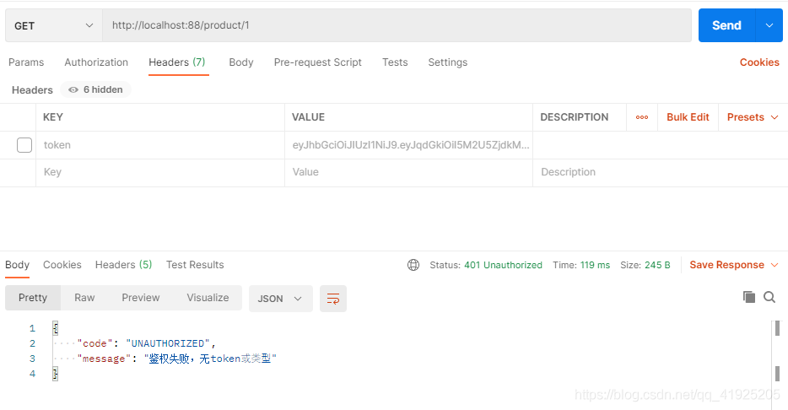
Task: Click the token key cell
Action: pyautogui.click(x=160, y=145)
